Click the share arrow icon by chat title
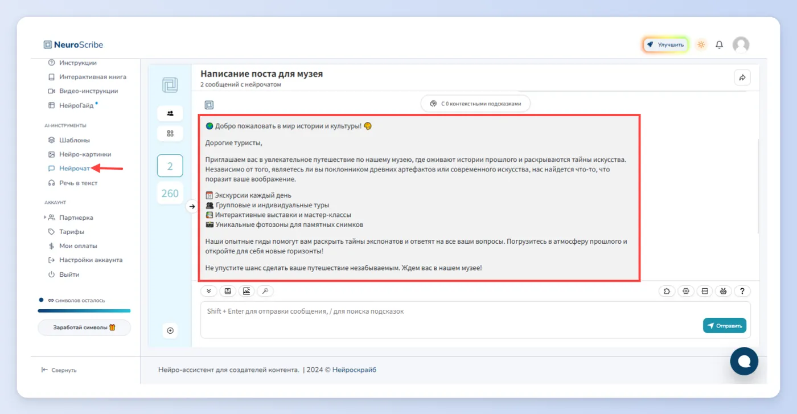This screenshot has height=414, width=797. point(742,77)
